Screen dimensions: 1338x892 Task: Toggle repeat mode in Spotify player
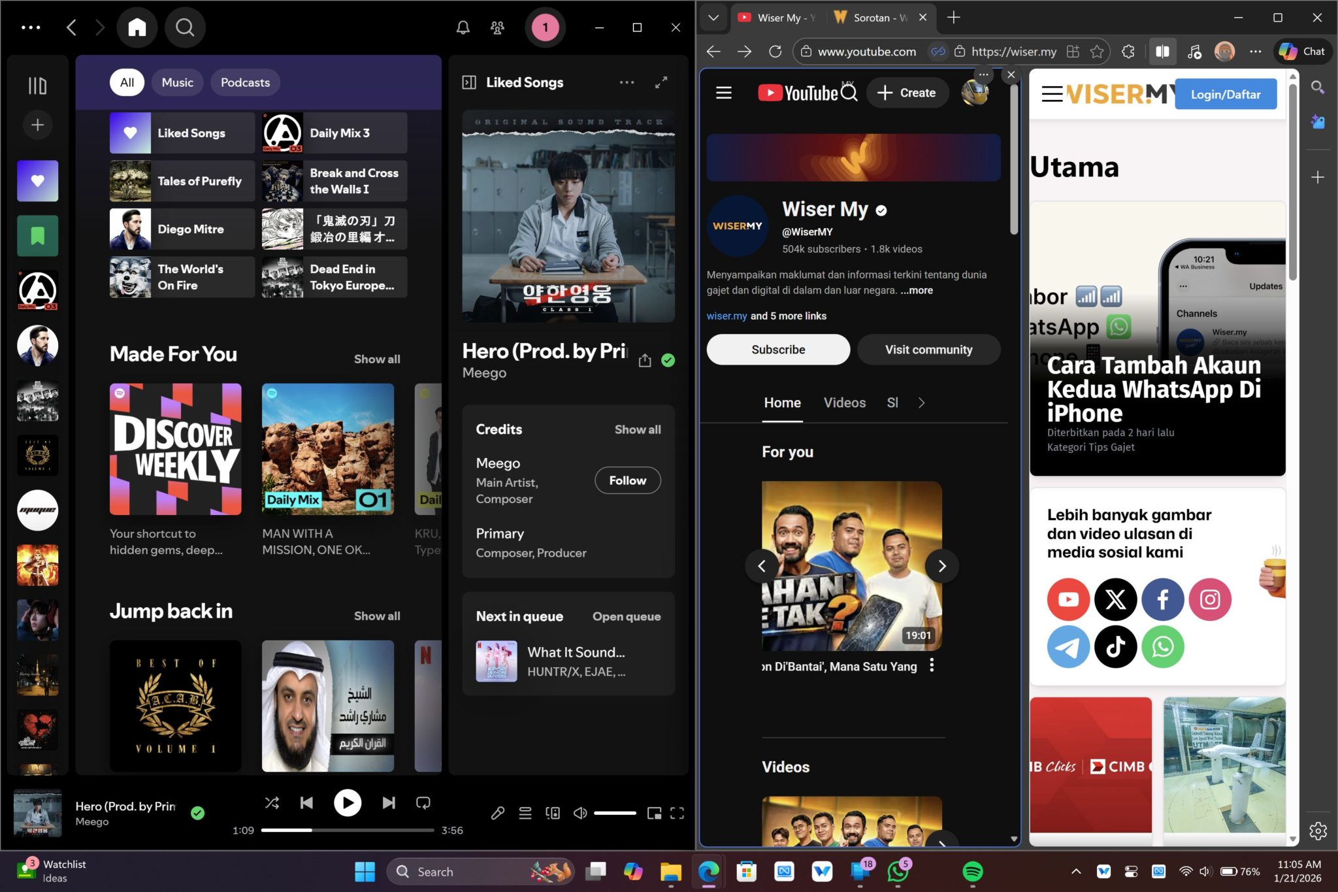[423, 802]
